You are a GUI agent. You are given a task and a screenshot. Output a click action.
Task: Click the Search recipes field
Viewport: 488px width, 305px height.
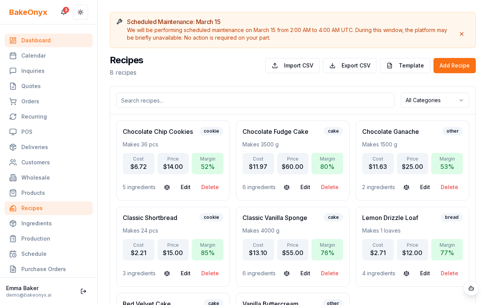pyautogui.click(x=255, y=100)
